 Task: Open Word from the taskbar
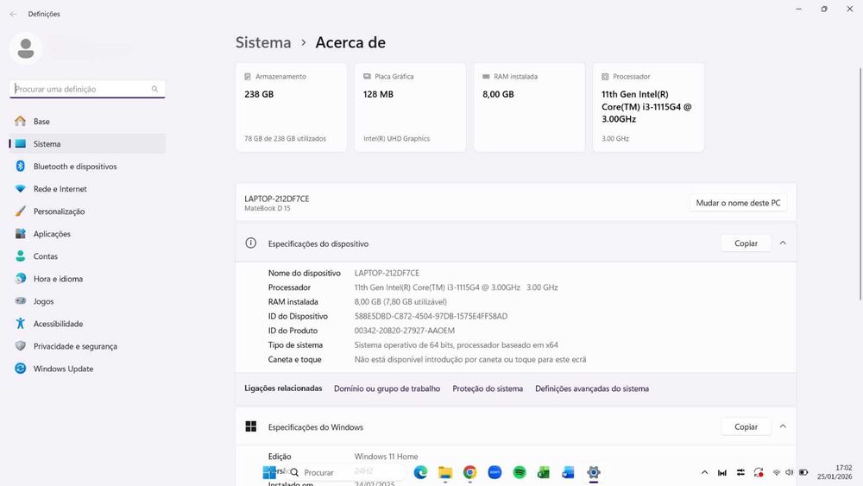point(568,472)
